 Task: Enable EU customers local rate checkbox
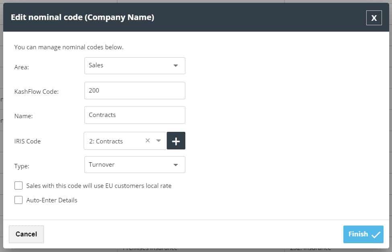click(x=18, y=185)
